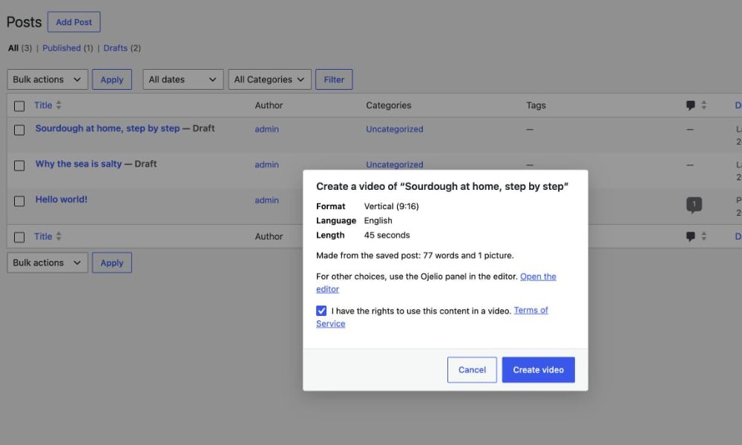Open the bottom Bulk actions dropdown
The width and height of the screenshot is (742, 445).
click(x=47, y=263)
